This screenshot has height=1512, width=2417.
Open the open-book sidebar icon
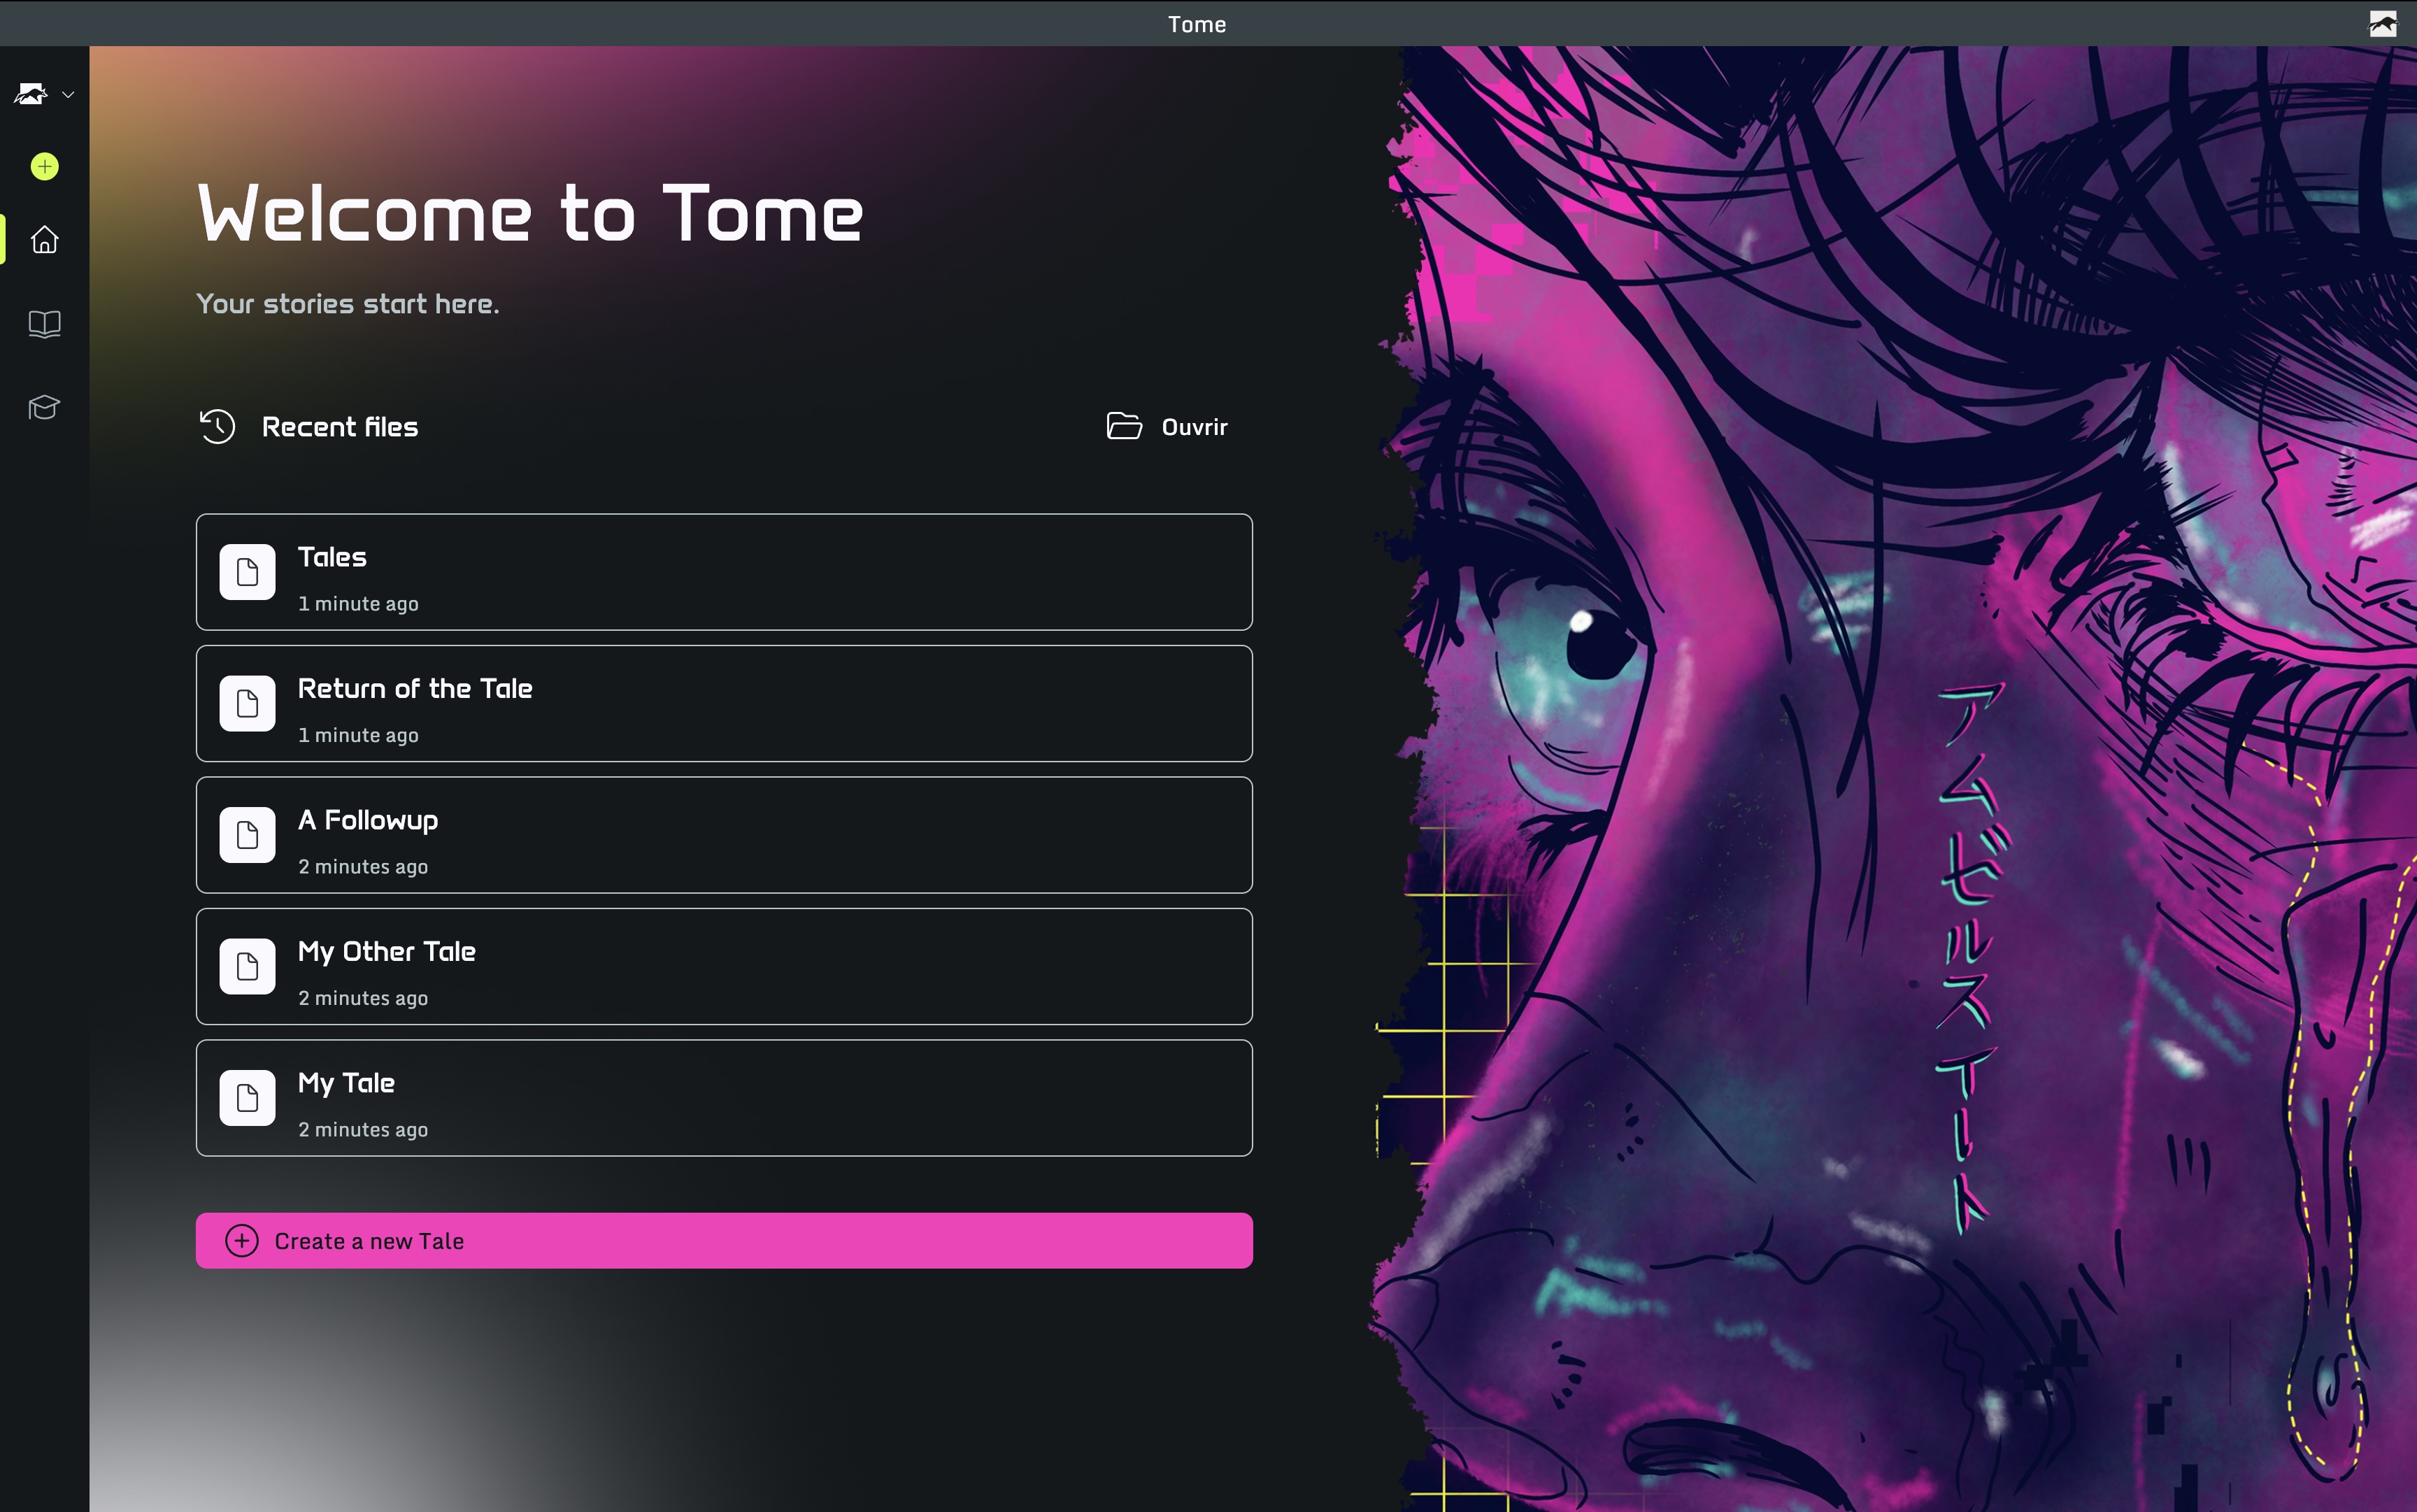click(44, 324)
